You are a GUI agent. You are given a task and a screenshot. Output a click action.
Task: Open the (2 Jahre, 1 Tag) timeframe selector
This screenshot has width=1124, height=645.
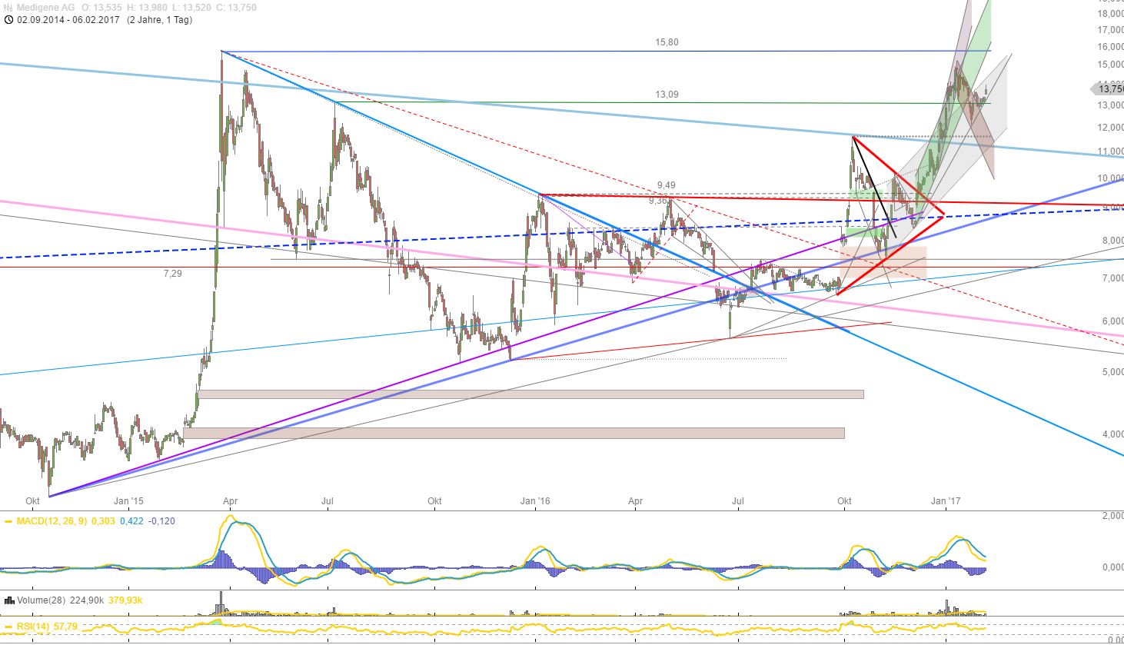click(159, 20)
